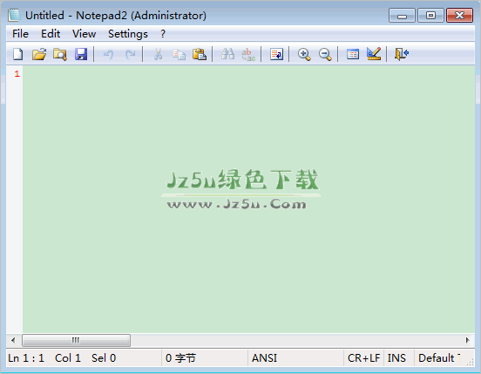481x374 pixels.
Task: Create a new document with the New icon
Action: (x=18, y=54)
